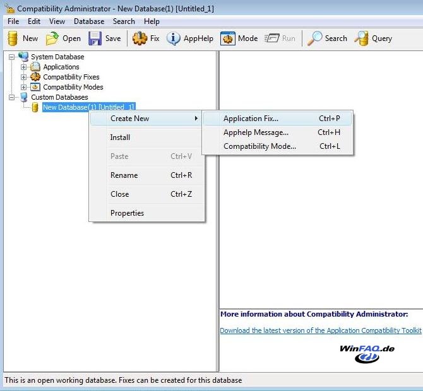Click the Compatibility Fixes gear icon

point(35,77)
